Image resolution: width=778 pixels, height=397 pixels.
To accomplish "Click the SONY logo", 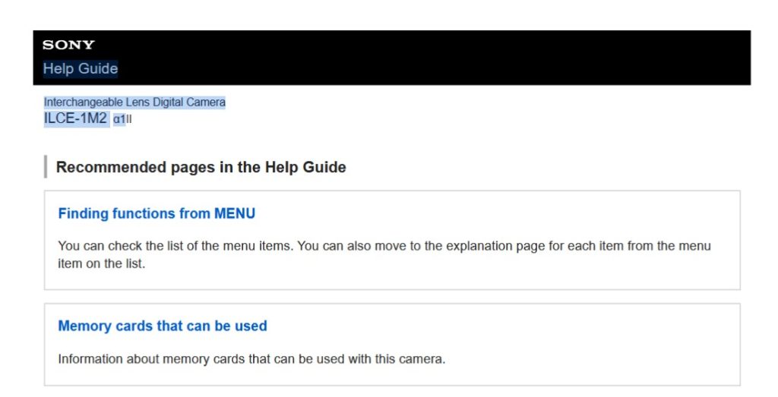I will point(68,45).
